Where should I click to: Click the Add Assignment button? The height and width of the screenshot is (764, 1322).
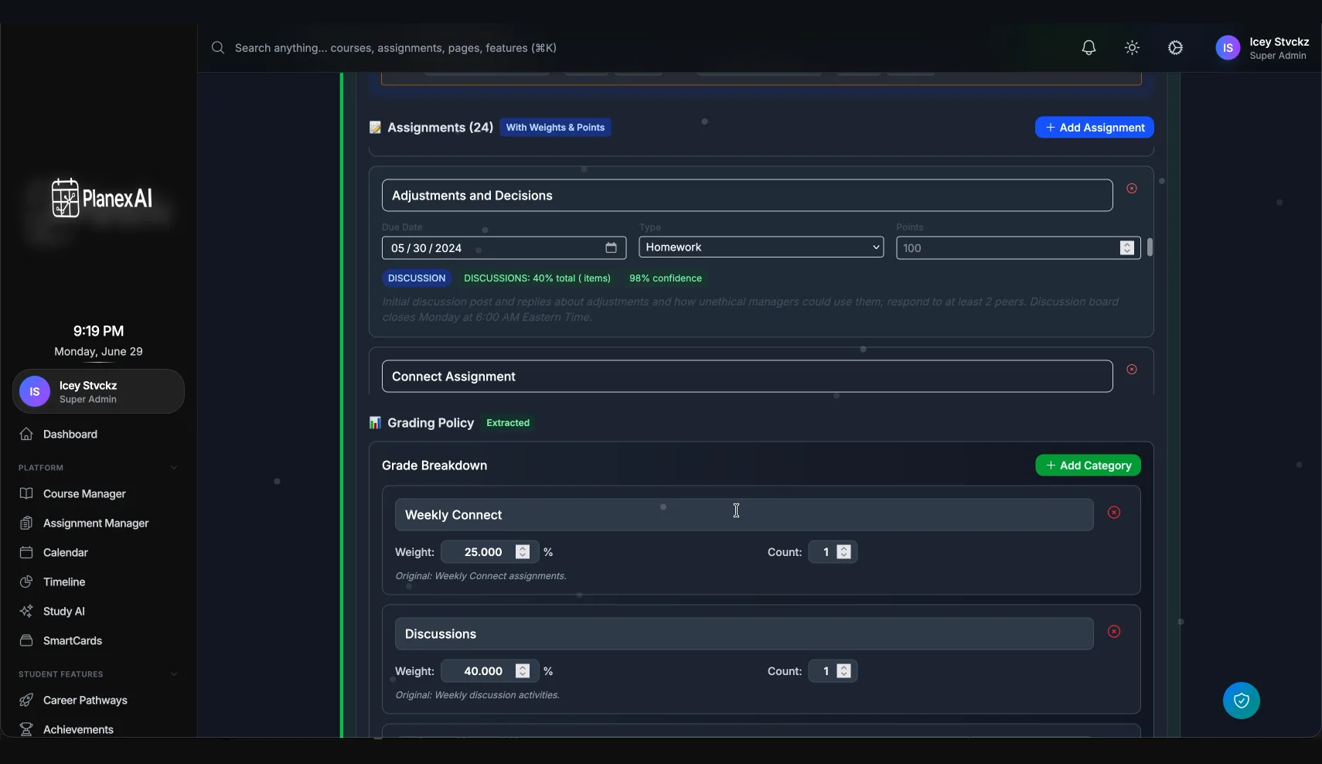point(1095,128)
